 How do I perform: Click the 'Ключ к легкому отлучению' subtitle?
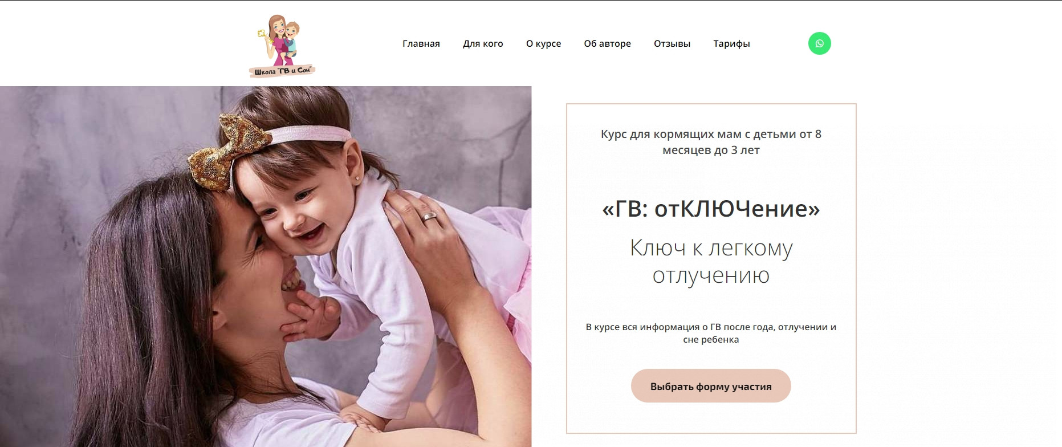pos(711,262)
